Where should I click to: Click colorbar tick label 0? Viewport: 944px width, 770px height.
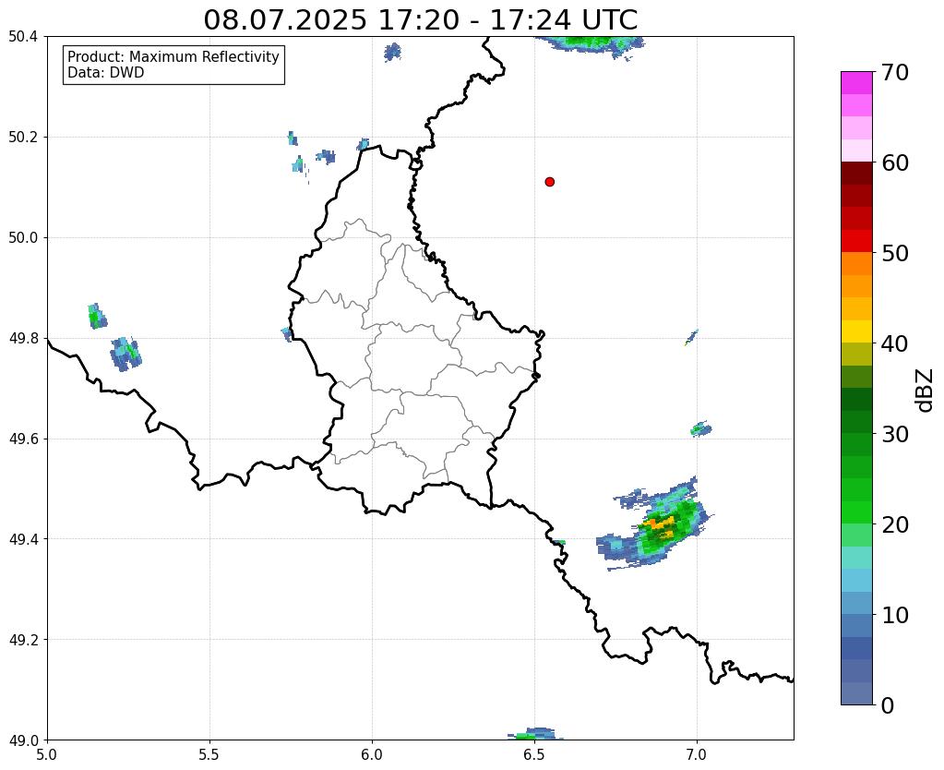888,705
